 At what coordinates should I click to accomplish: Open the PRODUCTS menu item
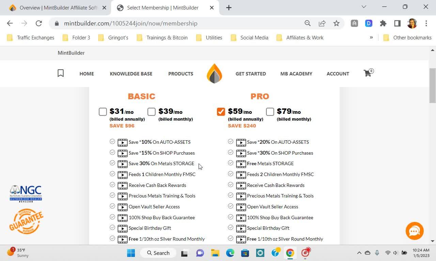coord(181,73)
